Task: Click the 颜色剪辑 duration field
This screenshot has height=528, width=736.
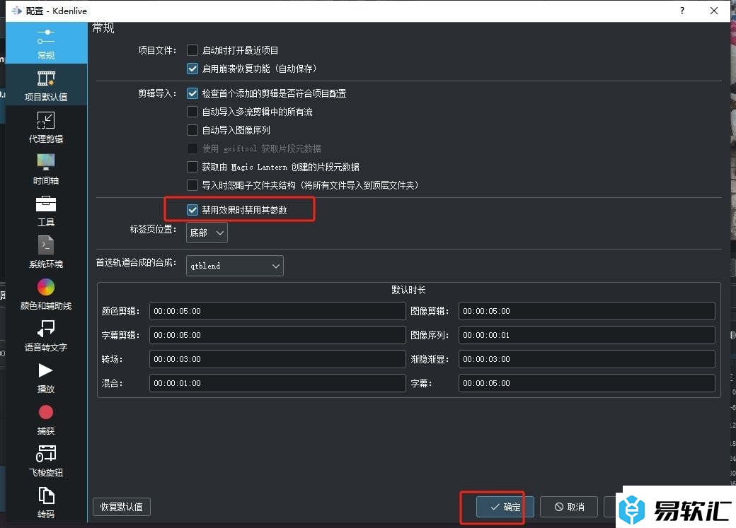Action: [x=277, y=311]
